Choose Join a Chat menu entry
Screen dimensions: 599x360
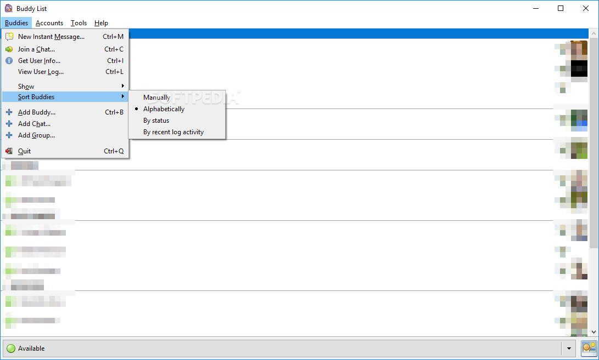tap(65, 49)
